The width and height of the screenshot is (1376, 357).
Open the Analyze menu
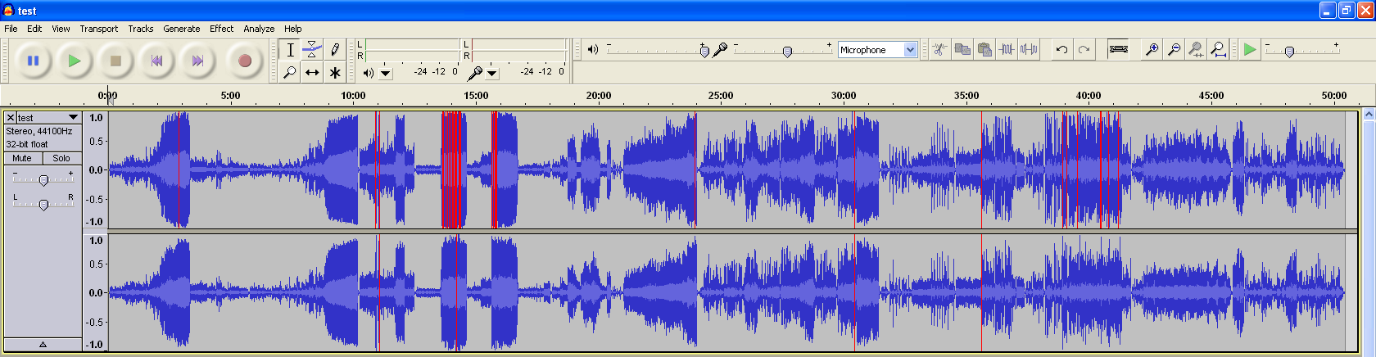pos(259,28)
